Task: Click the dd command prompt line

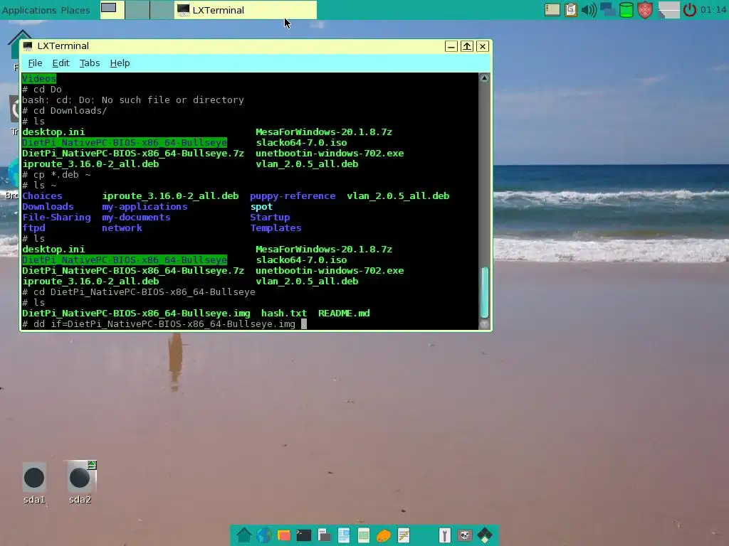Action: 164,324
